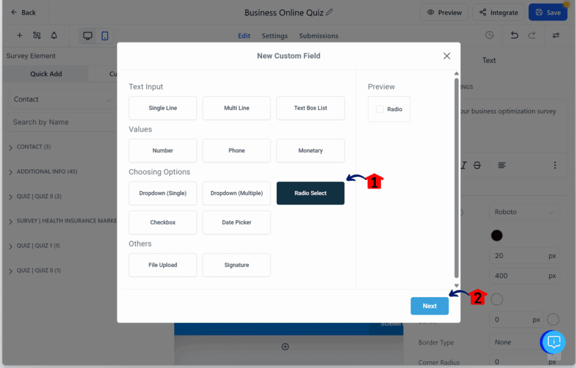This screenshot has height=368, width=576.
Task: Click the Search by Name field
Action: [62, 122]
